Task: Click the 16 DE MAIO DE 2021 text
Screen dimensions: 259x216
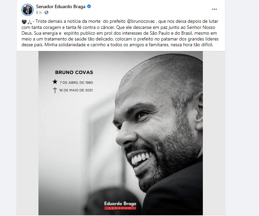Action: click(76, 90)
